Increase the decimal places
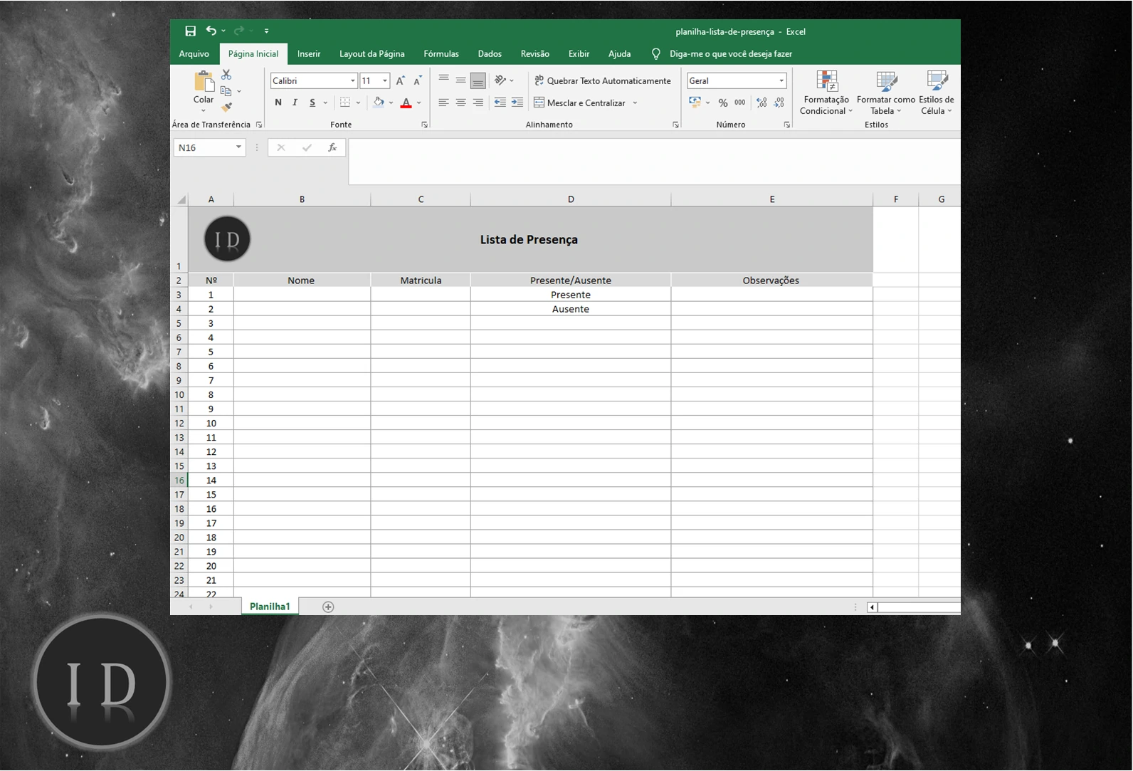This screenshot has width=1133, height=771. pos(762,103)
